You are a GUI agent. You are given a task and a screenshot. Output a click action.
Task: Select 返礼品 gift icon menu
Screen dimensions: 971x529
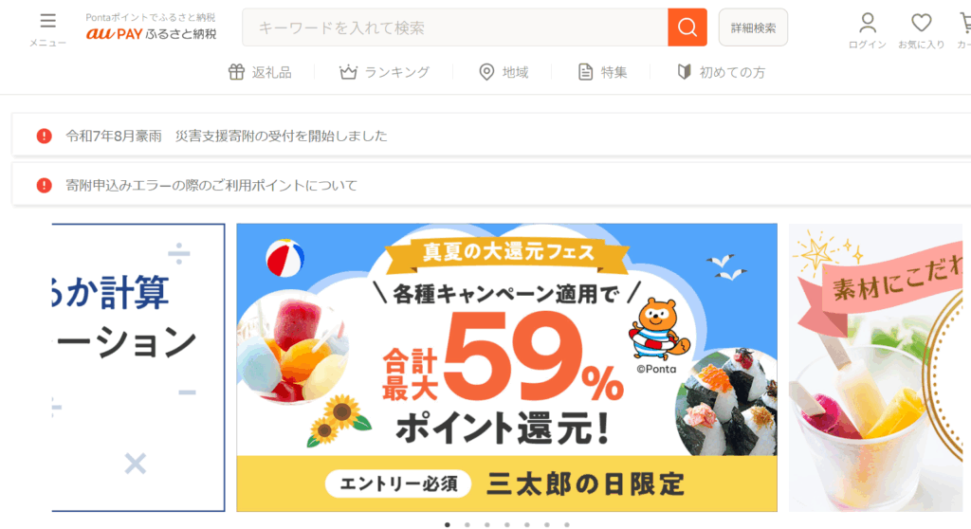click(x=260, y=72)
